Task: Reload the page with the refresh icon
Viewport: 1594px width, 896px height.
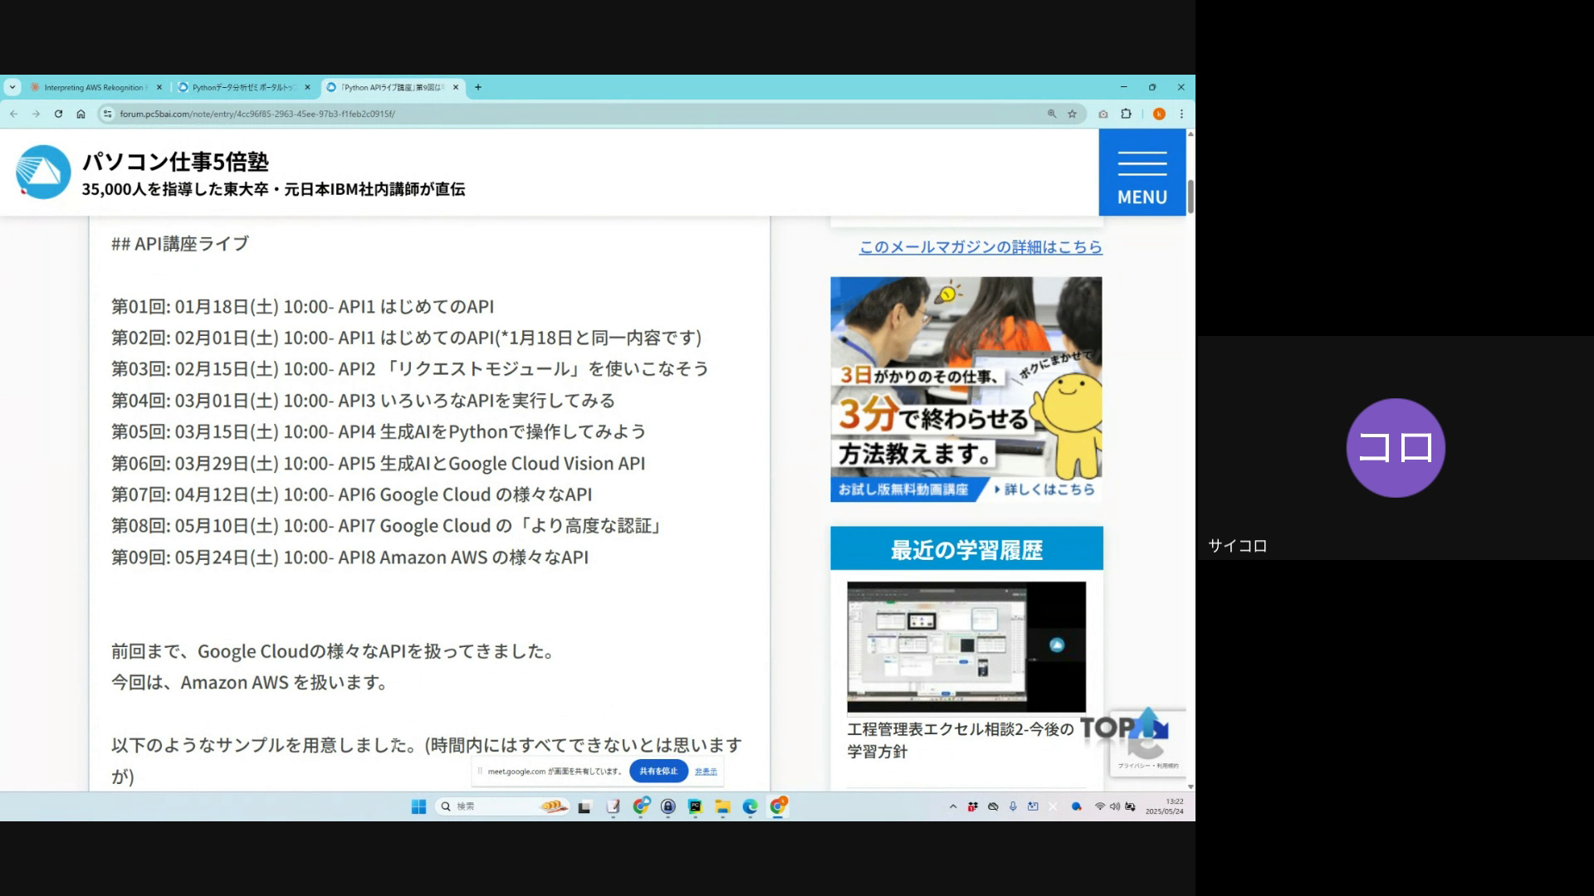Action: coord(58,114)
